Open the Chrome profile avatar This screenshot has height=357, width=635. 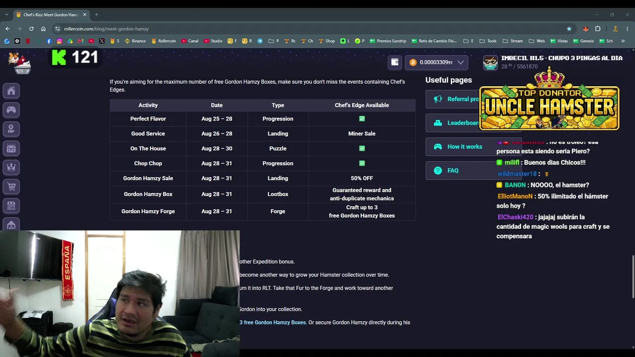616,29
